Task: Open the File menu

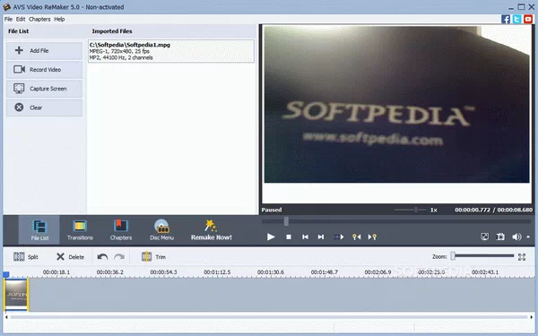Action: [8, 19]
